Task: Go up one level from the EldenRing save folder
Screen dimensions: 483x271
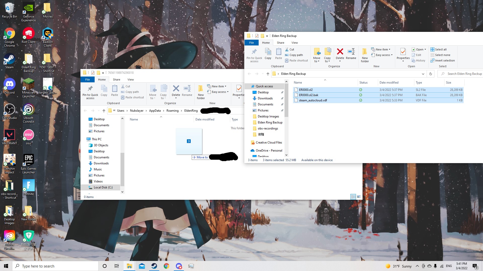Action: 104,111
